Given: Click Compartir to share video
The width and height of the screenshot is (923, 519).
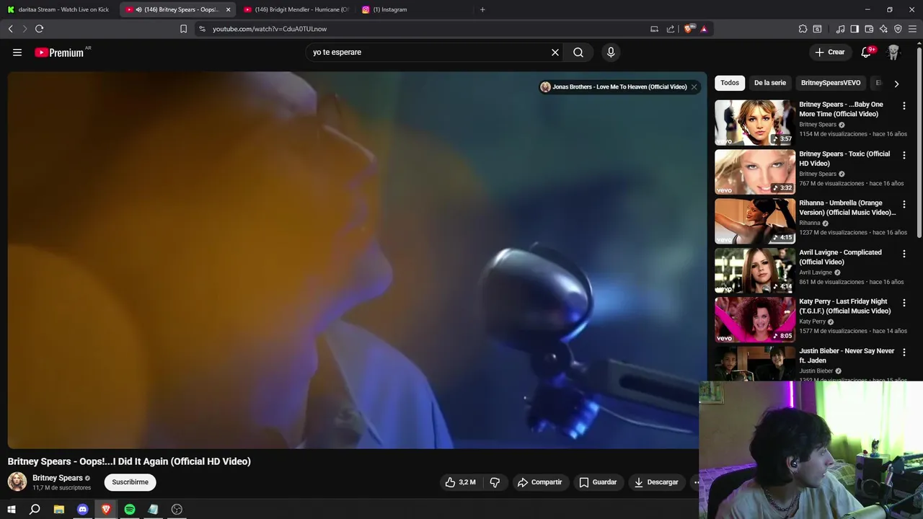Looking at the screenshot, I should tap(539, 482).
